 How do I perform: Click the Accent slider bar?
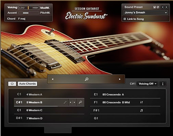pyautogui.click(x=29, y=13)
